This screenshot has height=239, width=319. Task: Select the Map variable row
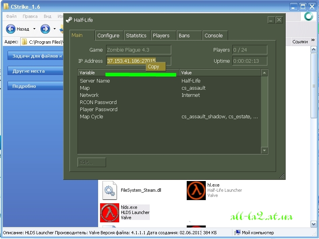[x=169, y=88]
